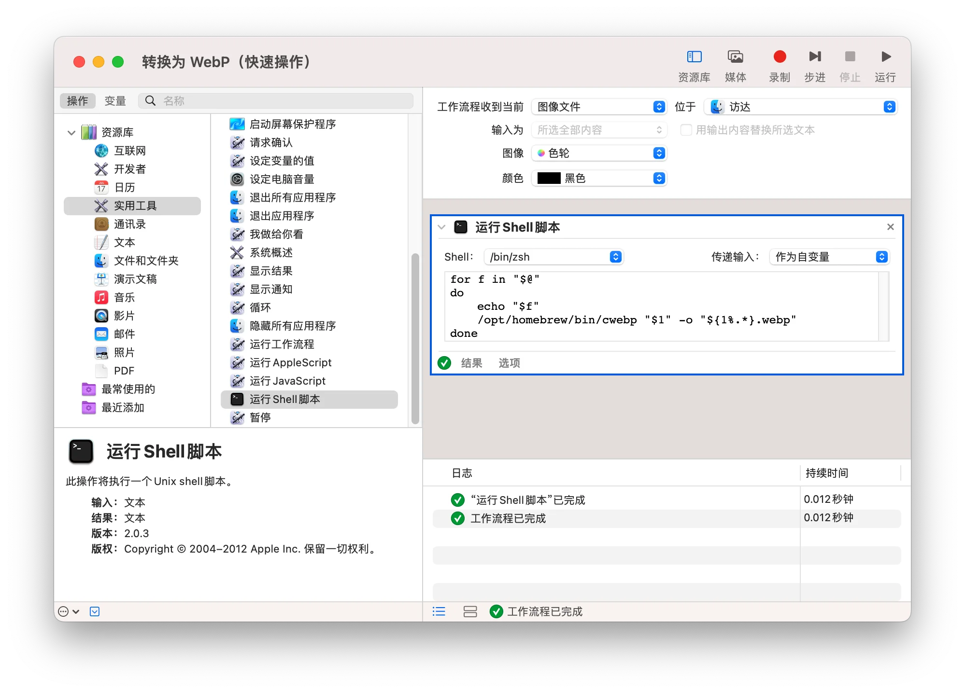Select the 影片 movies category
The width and height of the screenshot is (965, 693).
pyautogui.click(x=132, y=316)
